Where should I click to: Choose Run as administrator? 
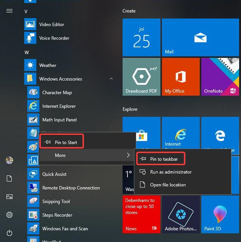click(183, 172)
